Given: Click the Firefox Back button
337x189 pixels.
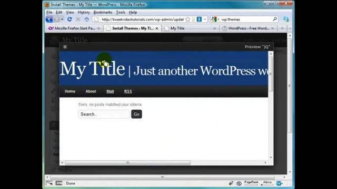Looking at the screenshot, I should tap(49, 19).
